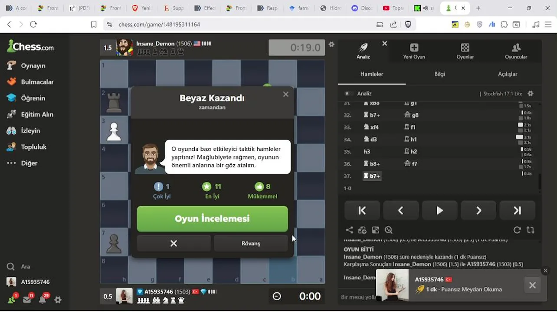Open the sidebar settings gear
The width and height of the screenshot is (557, 312).
(x=58, y=299)
